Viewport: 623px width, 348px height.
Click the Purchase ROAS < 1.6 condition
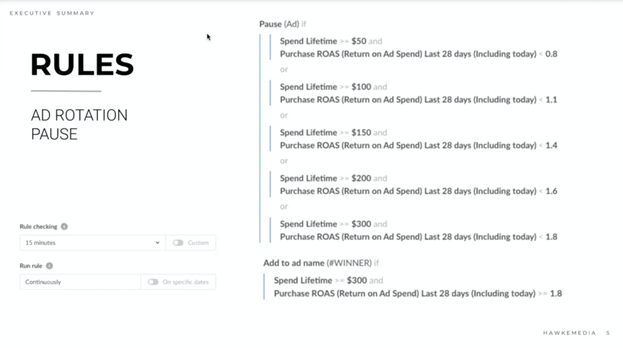pos(418,191)
